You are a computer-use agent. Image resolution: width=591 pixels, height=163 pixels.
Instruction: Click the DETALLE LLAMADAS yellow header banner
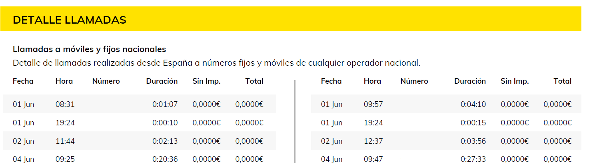coord(291,19)
